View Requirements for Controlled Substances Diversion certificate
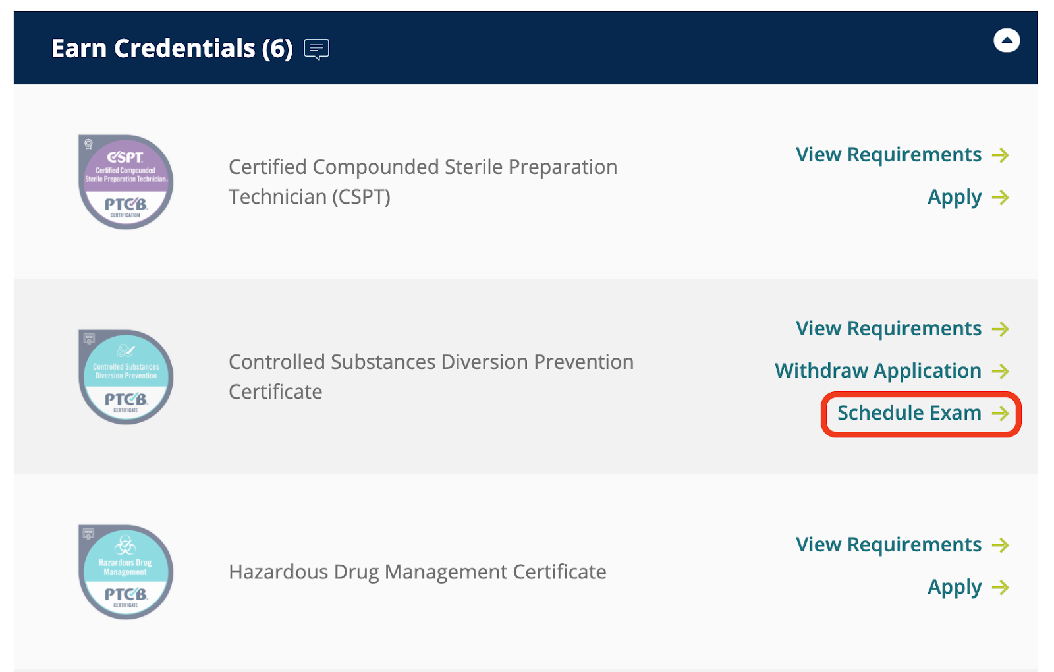 [x=888, y=329]
